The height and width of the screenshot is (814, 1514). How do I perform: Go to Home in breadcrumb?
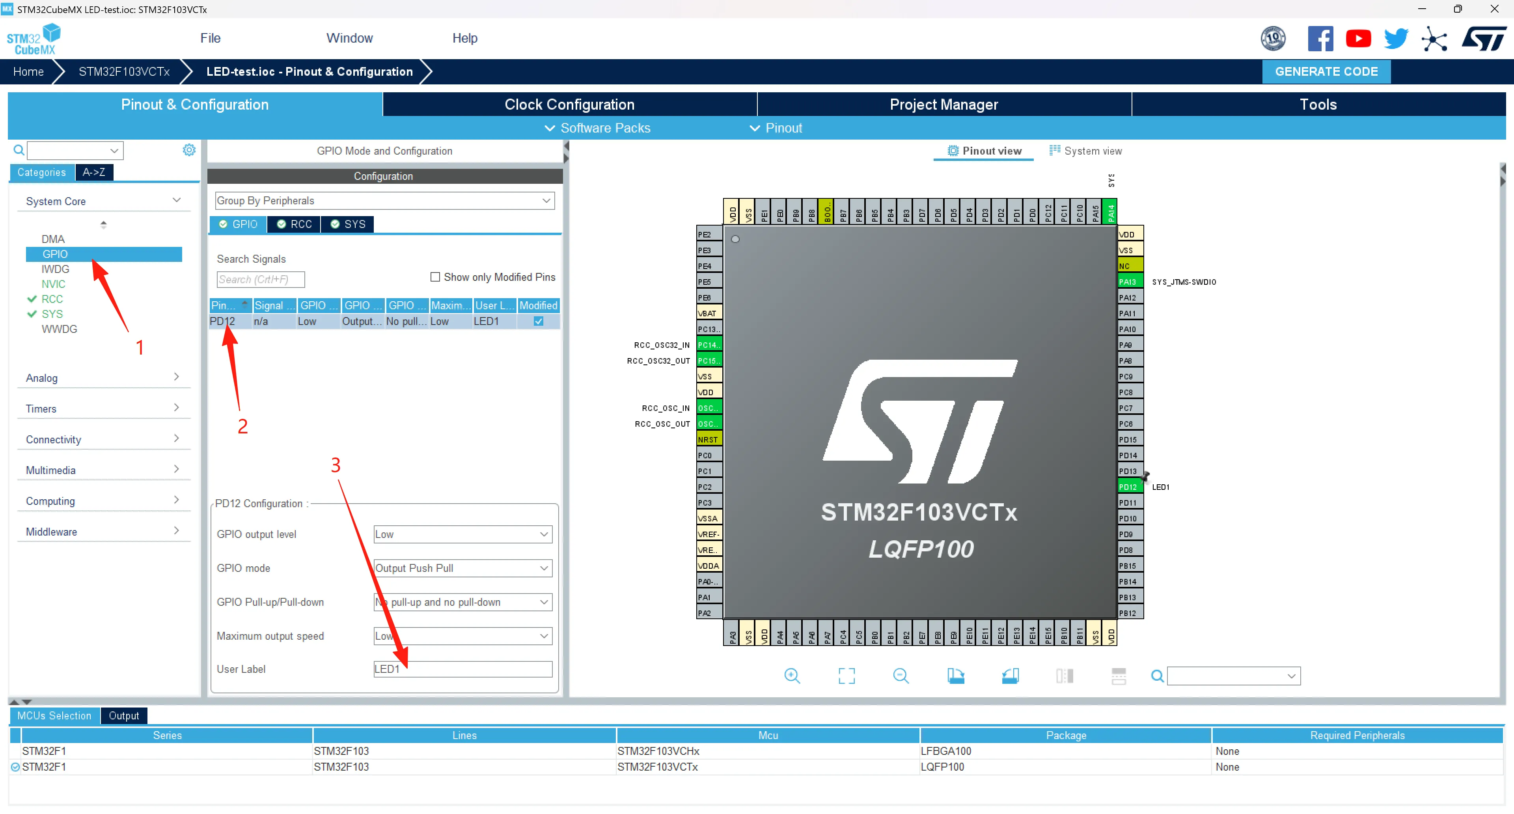pyautogui.click(x=28, y=72)
